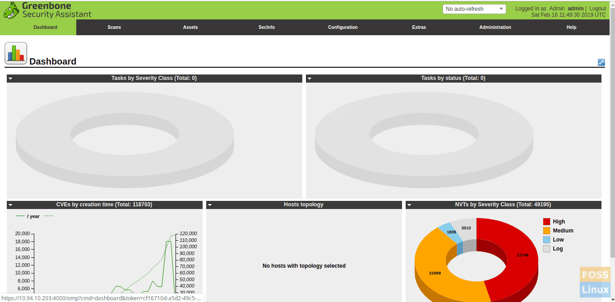
Task: Click the Dashboard page heading
Action: tap(53, 61)
